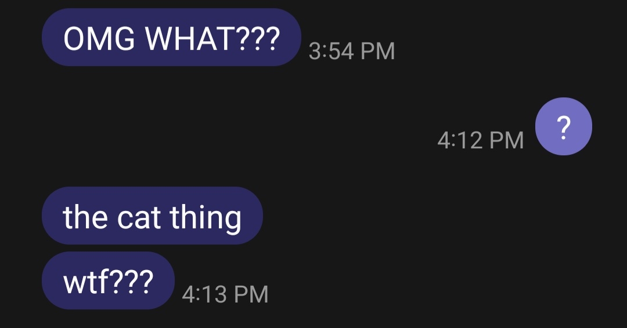Open the first received message at 3:54 PM
Viewport: 627px width, 328px height.
[171, 38]
